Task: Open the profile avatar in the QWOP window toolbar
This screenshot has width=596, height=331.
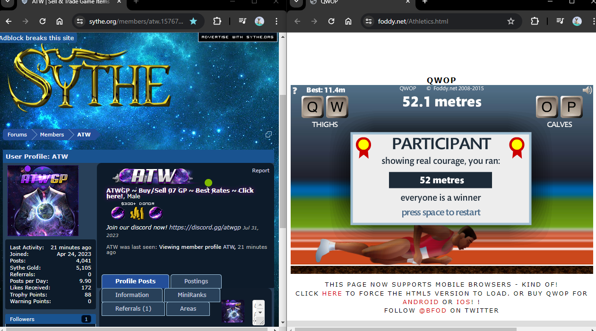Action: click(577, 21)
